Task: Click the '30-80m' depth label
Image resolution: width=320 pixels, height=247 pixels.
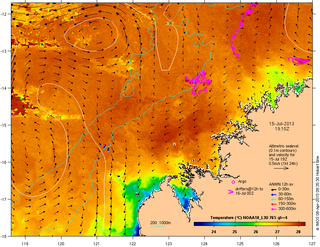Action: 285,194
